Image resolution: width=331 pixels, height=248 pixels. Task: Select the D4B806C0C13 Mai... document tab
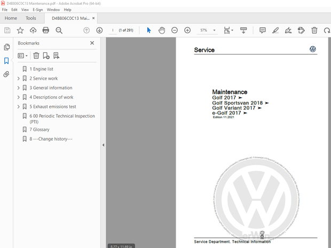point(70,18)
